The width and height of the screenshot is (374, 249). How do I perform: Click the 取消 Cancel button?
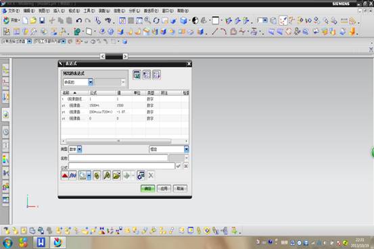pyautogui.click(x=180, y=188)
